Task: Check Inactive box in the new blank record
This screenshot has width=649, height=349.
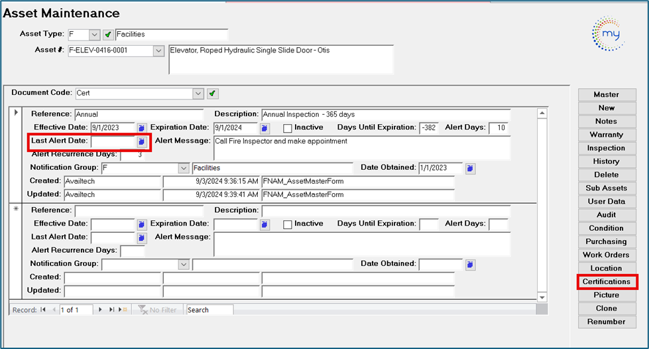Action: tap(288, 224)
